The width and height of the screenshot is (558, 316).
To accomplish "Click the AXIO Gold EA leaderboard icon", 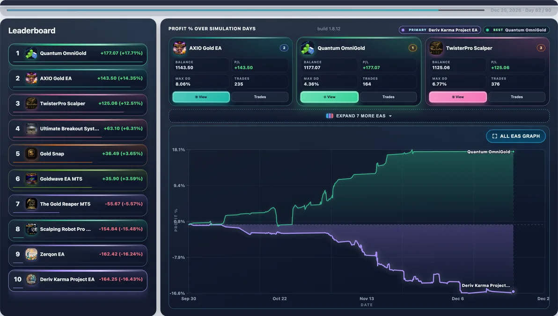I will pos(31,78).
